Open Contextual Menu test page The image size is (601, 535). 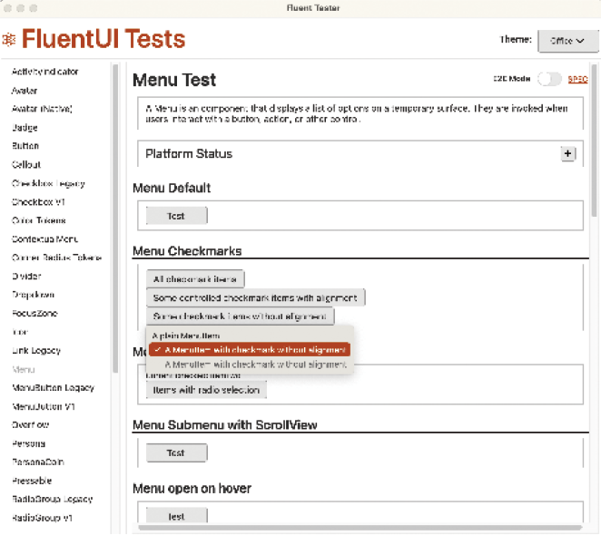pyautogui.click(x=44, y=239)
